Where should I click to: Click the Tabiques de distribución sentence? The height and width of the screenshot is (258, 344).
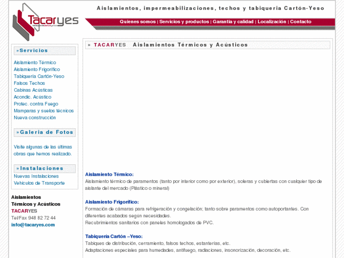(158, 243)
